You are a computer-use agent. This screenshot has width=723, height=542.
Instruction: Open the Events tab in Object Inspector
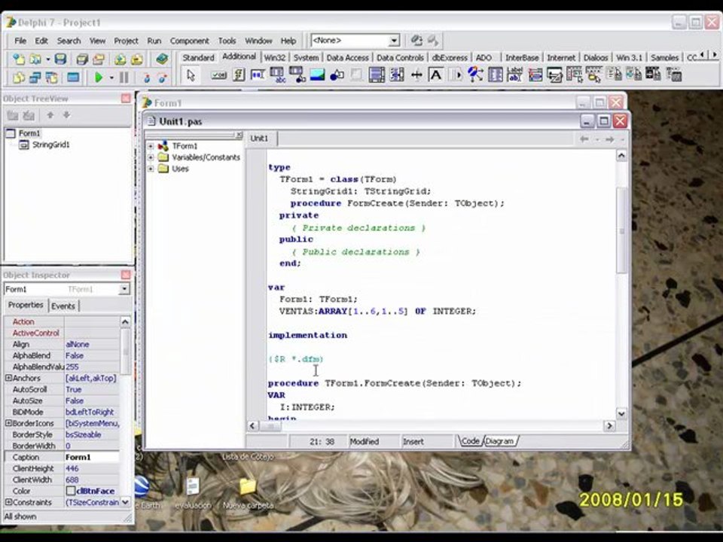[x=63, y=306]
